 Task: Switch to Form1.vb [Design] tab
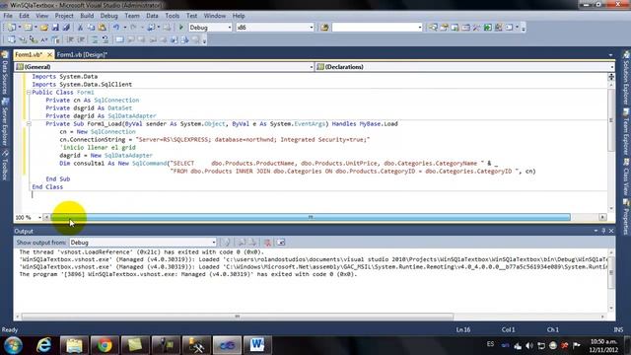[82, 55]
